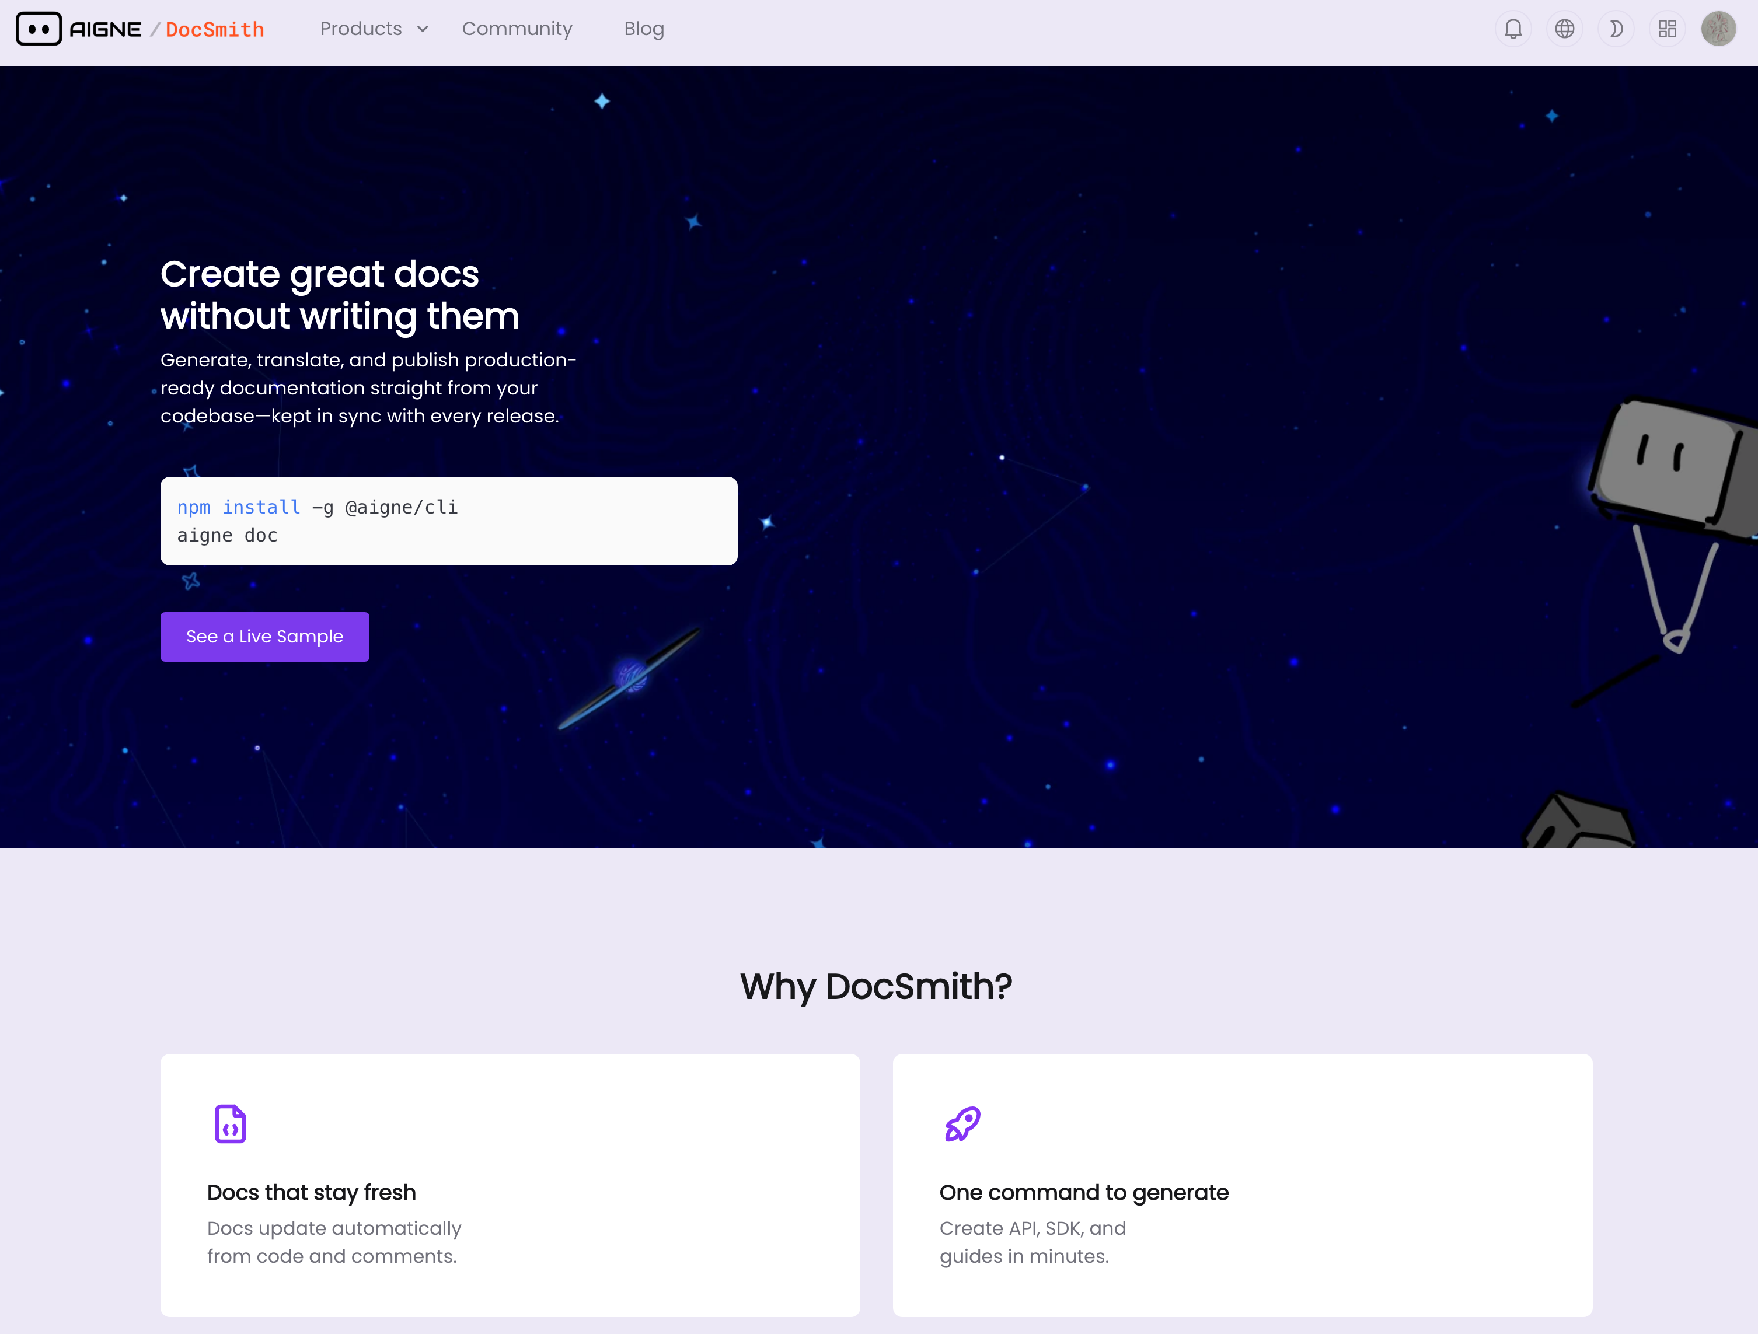Open the apps grid icon
1758x1334 pixels.
click(1666, 29)
